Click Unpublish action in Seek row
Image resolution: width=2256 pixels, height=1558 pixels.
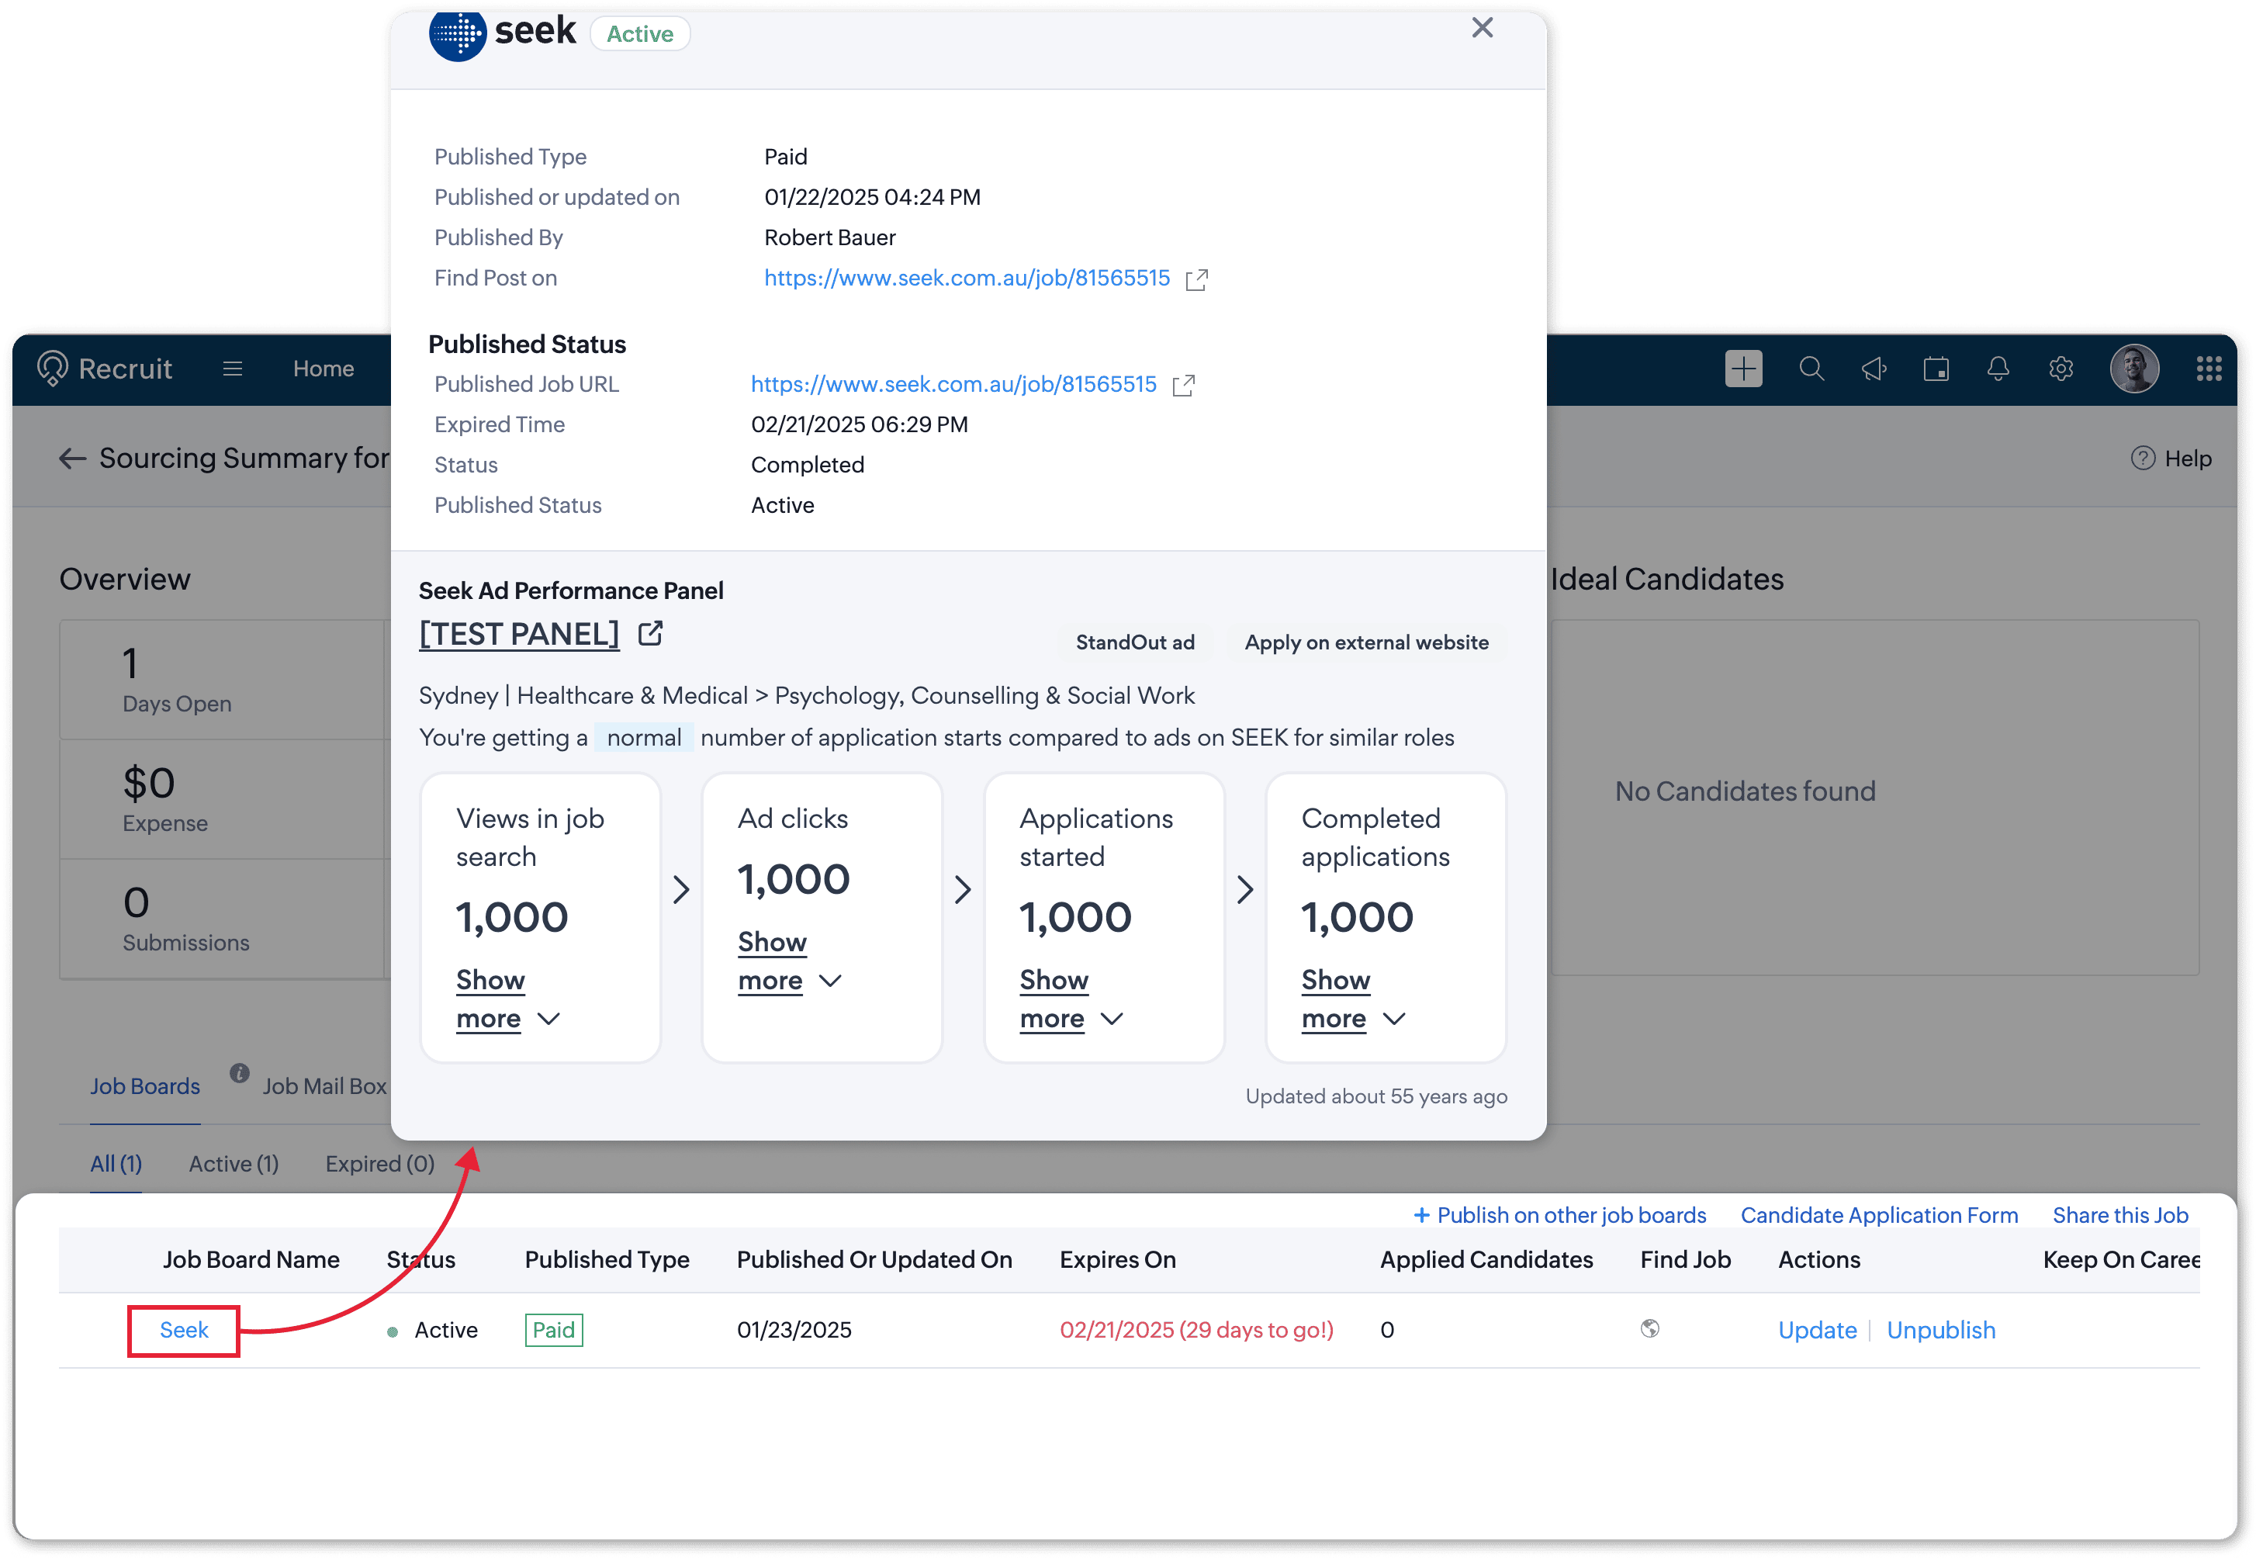coord(1941,1331)
